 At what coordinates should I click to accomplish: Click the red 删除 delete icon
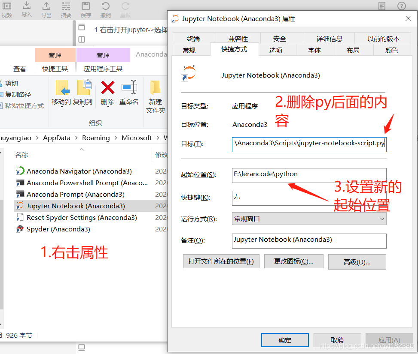pos(108,87)
